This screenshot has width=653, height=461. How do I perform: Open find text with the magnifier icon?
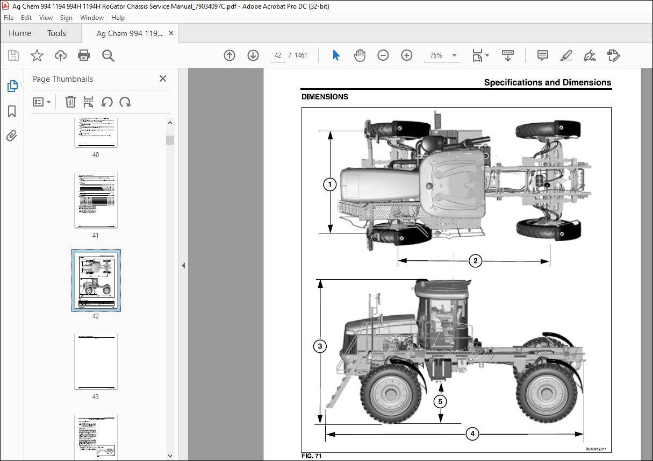108,55
